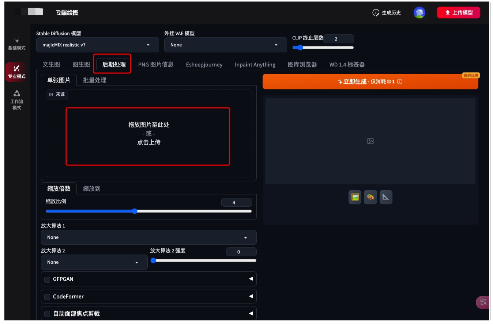Switch to the 文生图 tab
The width and height of the screenshot is (493, 325).
click(x=51, y=65)
